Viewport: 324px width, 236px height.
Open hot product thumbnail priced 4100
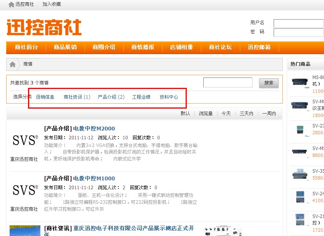coord(300,197)
